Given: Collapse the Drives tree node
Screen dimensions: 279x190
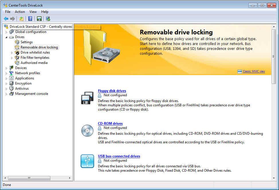Looking at the screenshot, I should click(6, 37).
